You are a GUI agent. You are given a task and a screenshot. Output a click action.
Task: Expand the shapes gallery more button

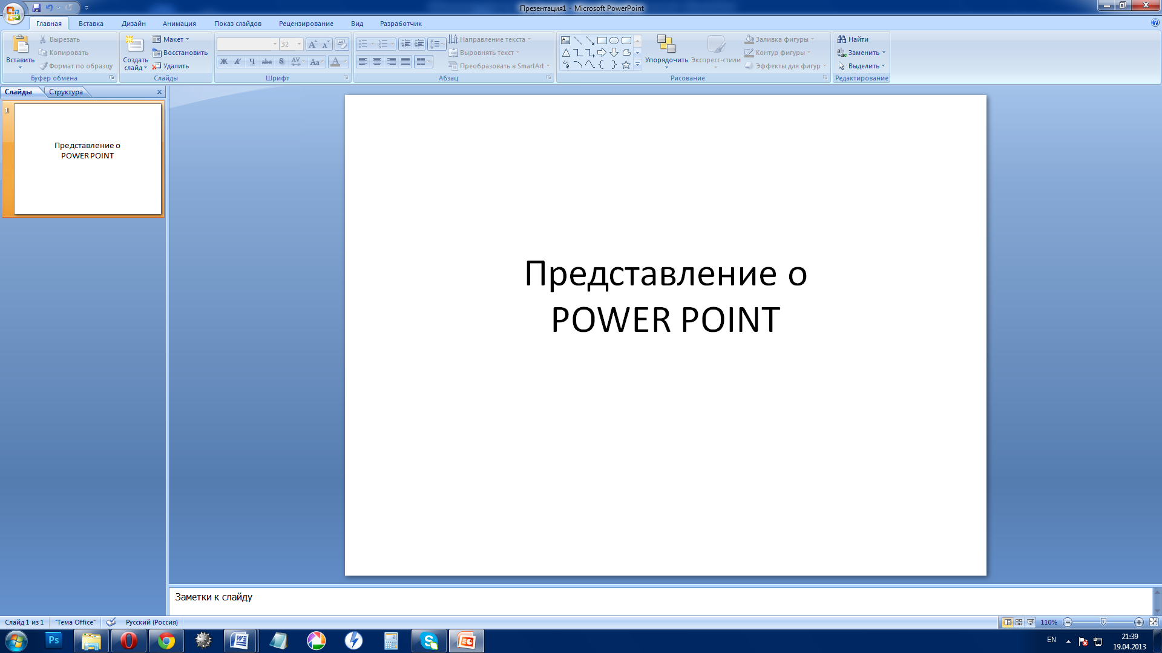click(x=637, y=65)
